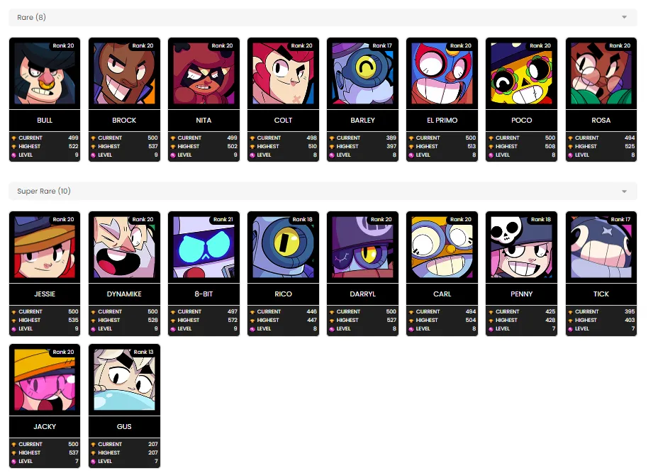The image size is (658, 473).
Task: Select Jacky's portrait image
Action: click(x=45, y=380)
